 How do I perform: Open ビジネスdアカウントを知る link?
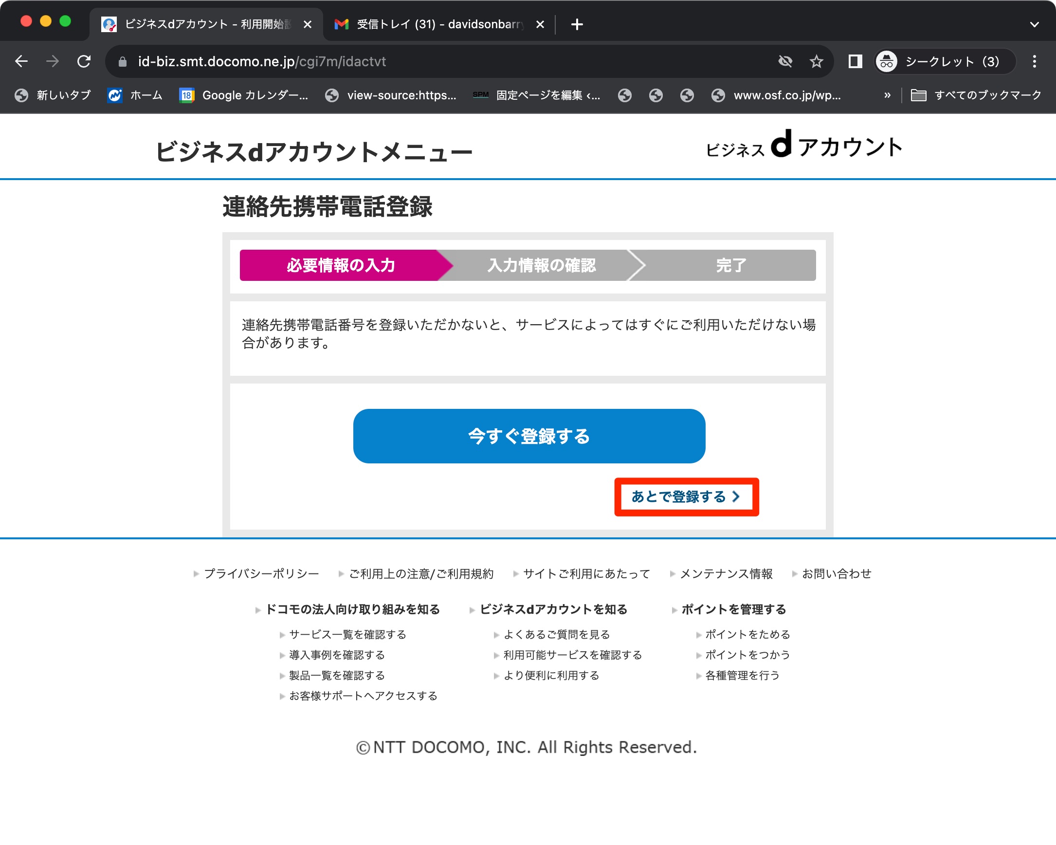(553, 609)
